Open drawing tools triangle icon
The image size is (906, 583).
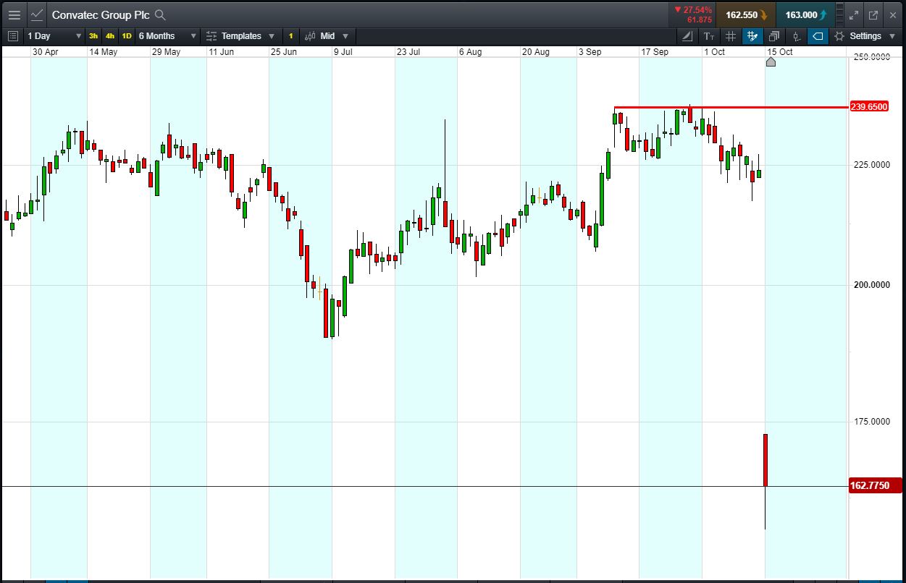[687, 36]
